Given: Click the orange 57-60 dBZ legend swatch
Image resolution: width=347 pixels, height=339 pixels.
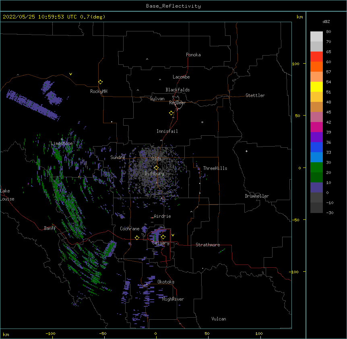Looking at the screenshot, I should pos(316,66).
